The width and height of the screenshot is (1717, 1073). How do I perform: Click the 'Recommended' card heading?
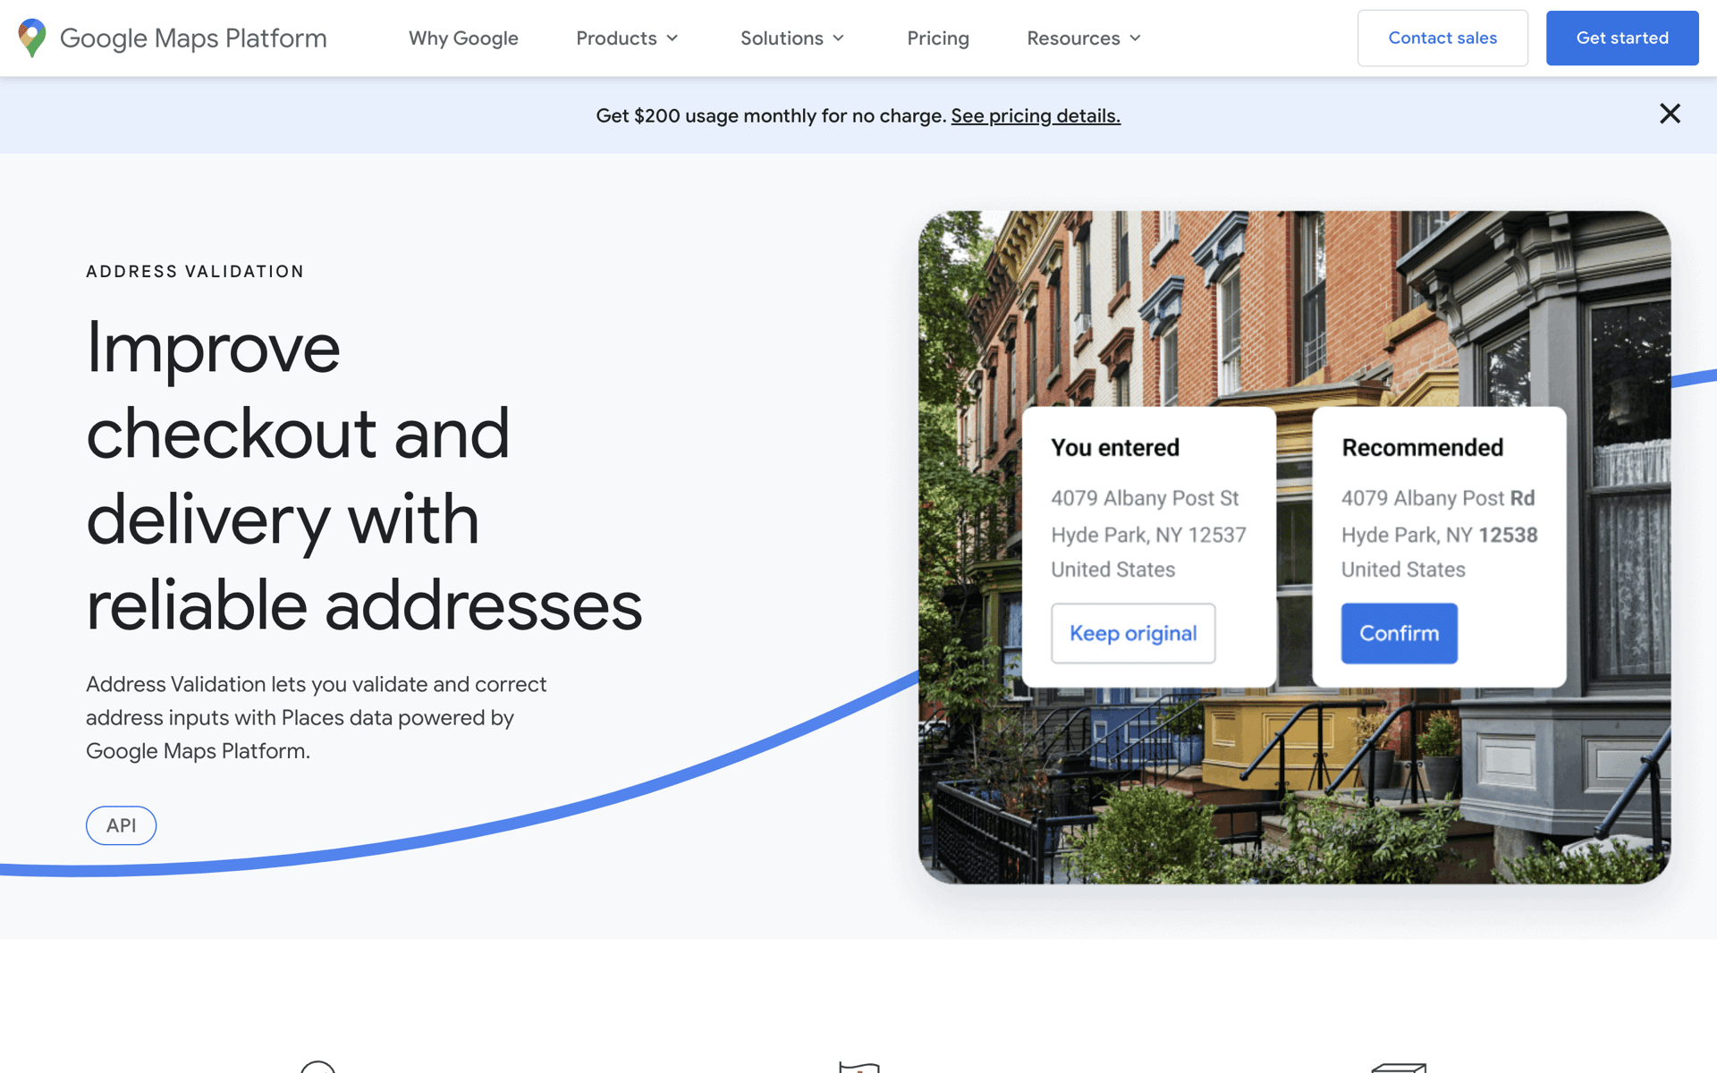1422,447
